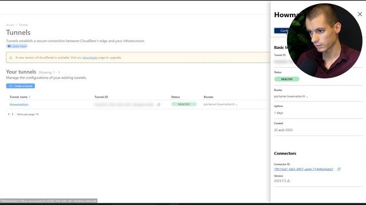Close the Howmation side panel

coord(360,14)
